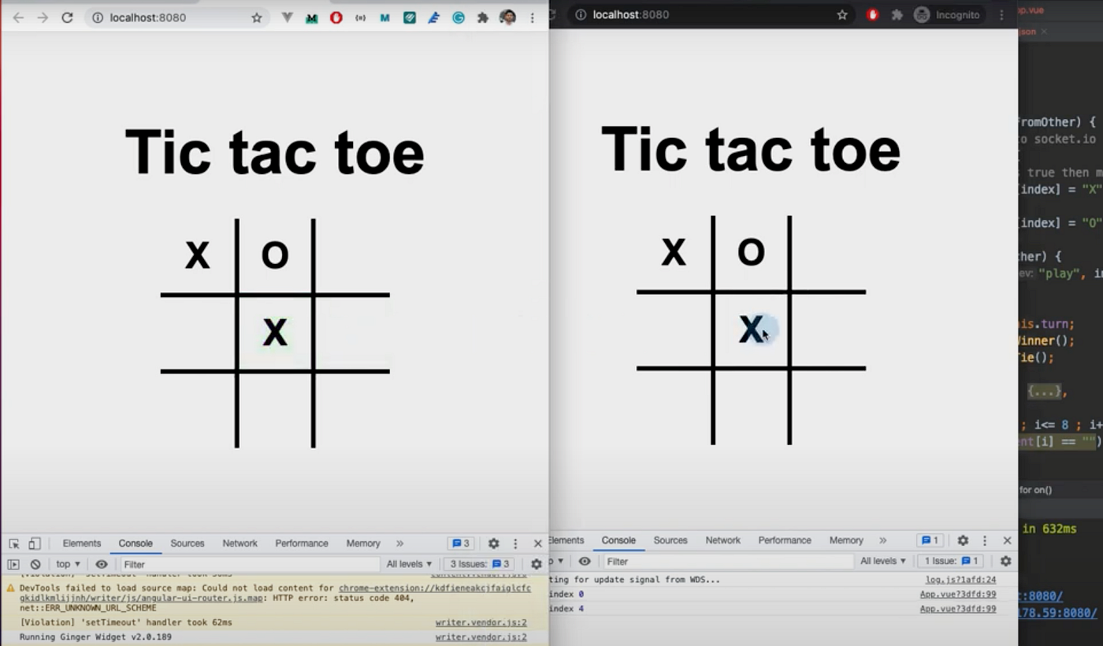Viewport: 1103px width, 646px height.
Task: Open the top frame context dropdown
Action: point(67,563)
